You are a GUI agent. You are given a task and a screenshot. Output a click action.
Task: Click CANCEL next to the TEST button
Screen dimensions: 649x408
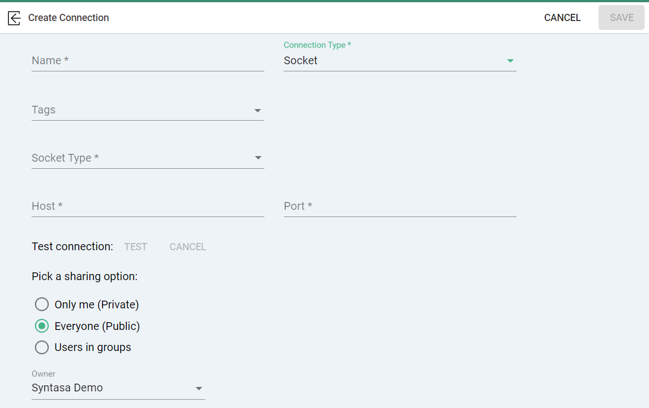coord(188,247)
